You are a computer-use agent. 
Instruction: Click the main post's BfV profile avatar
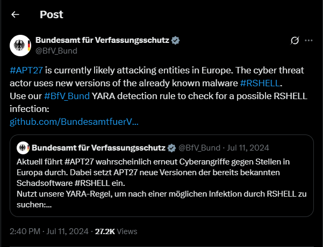click(20, 46)
